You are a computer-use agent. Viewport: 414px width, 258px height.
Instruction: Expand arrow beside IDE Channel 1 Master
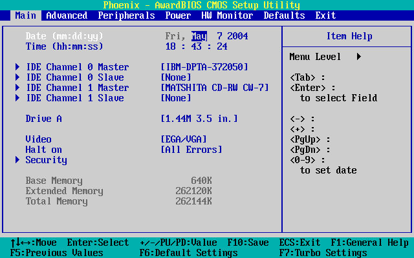coord(17,88)
